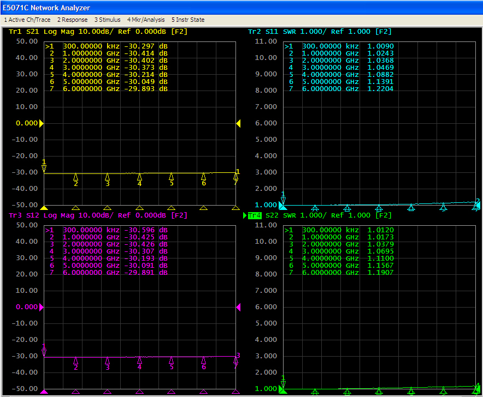Open the Stimulus menu
The height and width of the screenshot is (397, 483).
(x=107, y=20)
